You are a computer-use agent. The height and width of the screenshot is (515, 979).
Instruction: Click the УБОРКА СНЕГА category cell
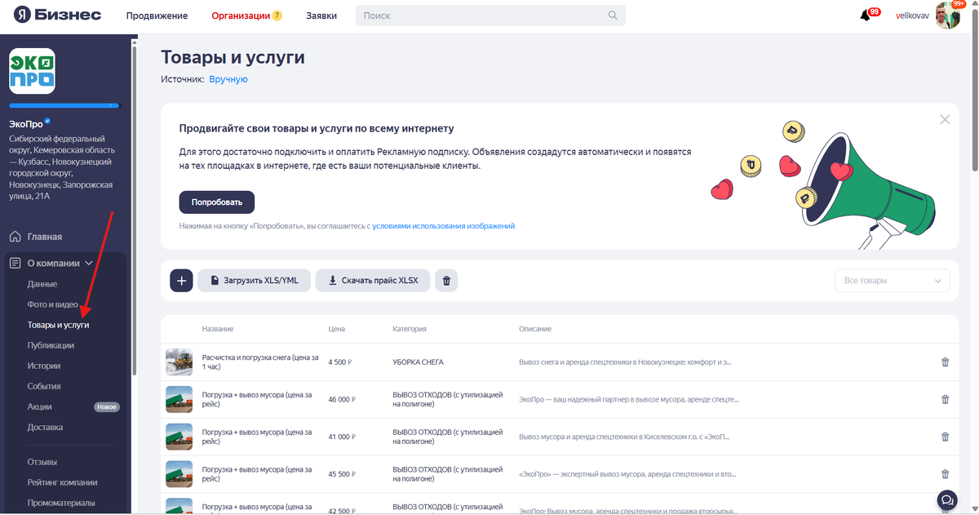418,362
